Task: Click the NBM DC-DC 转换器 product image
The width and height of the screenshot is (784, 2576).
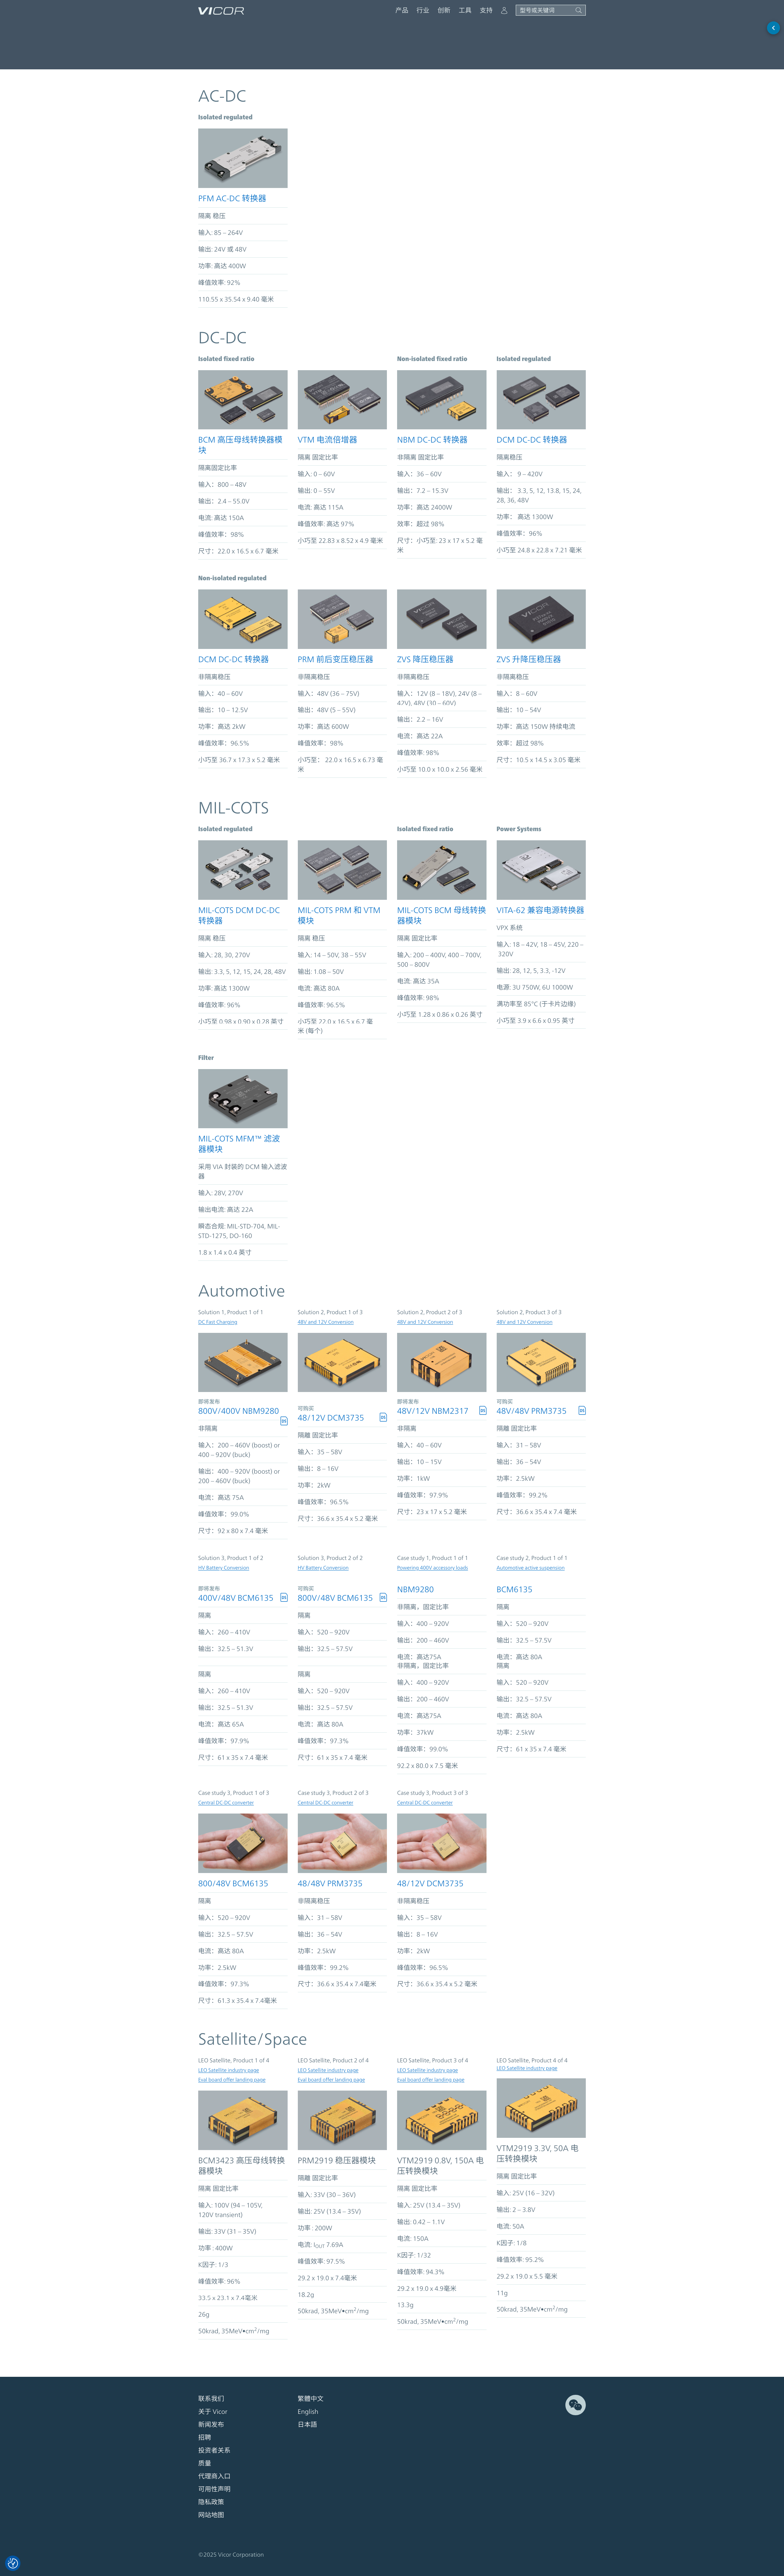Action: [x=442, y=400]
